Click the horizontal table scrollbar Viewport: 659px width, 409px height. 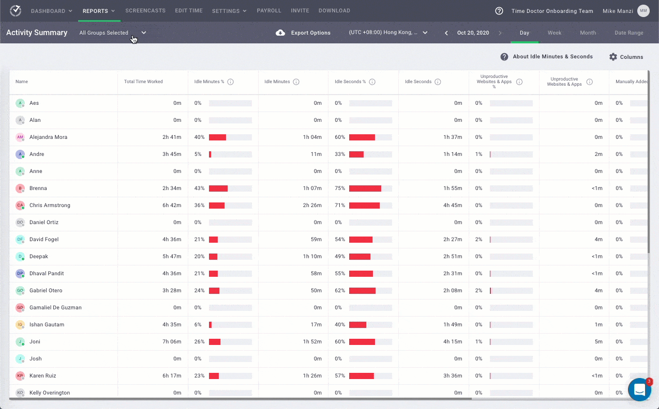(241, 398)
